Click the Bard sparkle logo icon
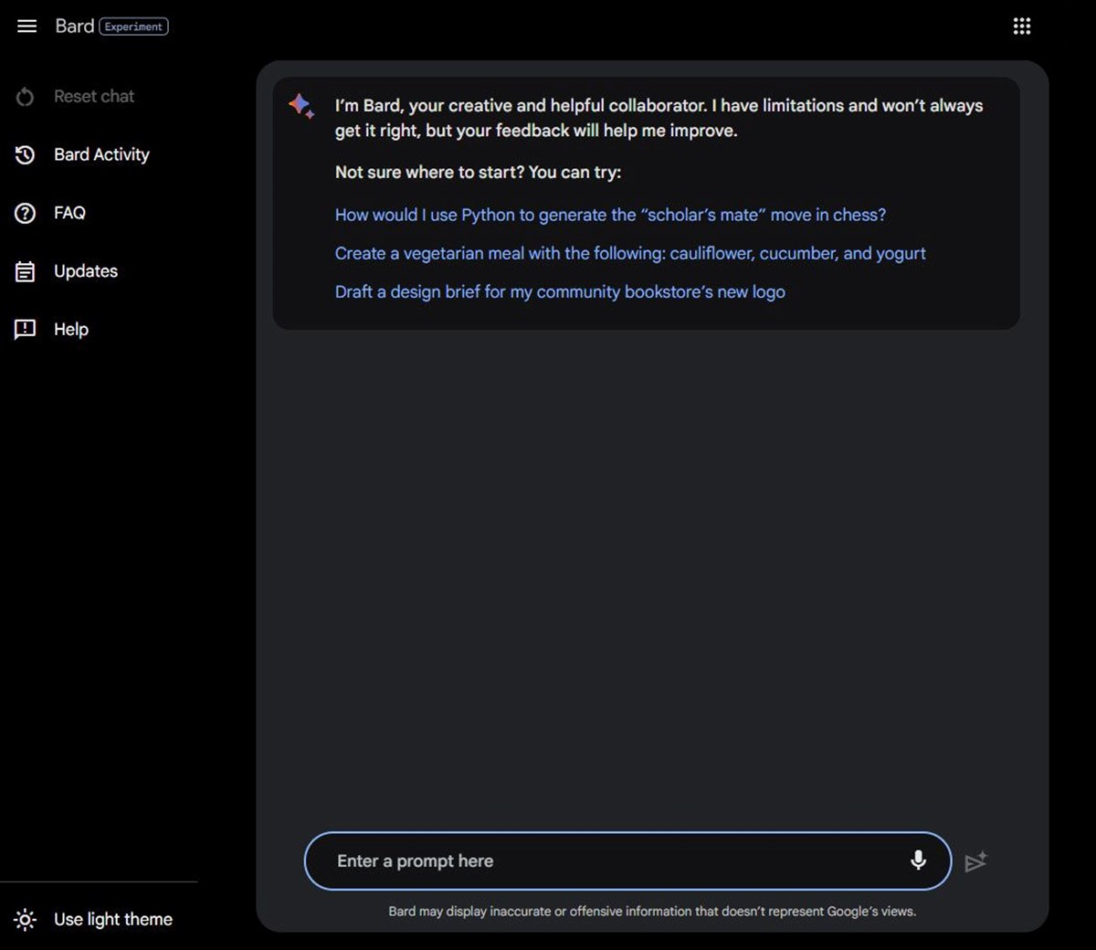The height and width of the screenshot is (950, 1096). tap(301, 106)
